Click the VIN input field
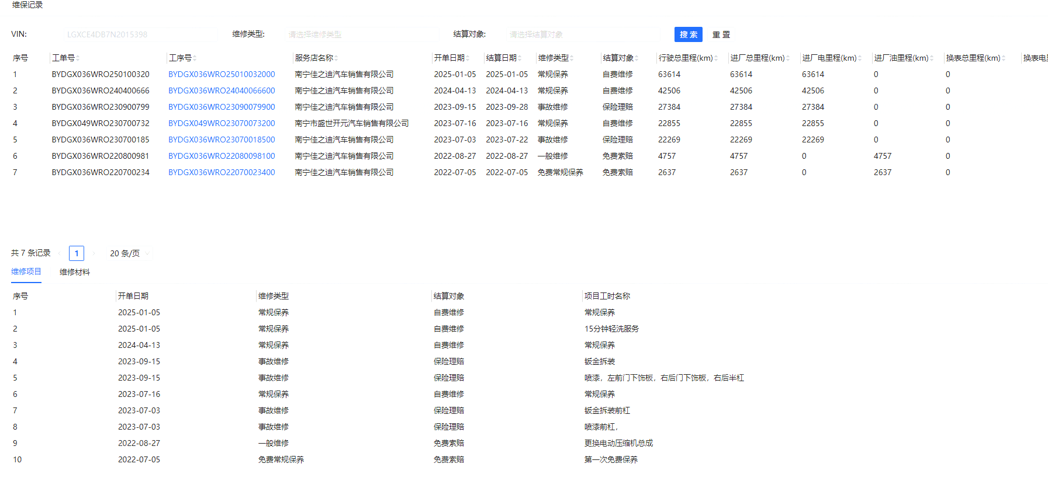 [x=140, y=34]
